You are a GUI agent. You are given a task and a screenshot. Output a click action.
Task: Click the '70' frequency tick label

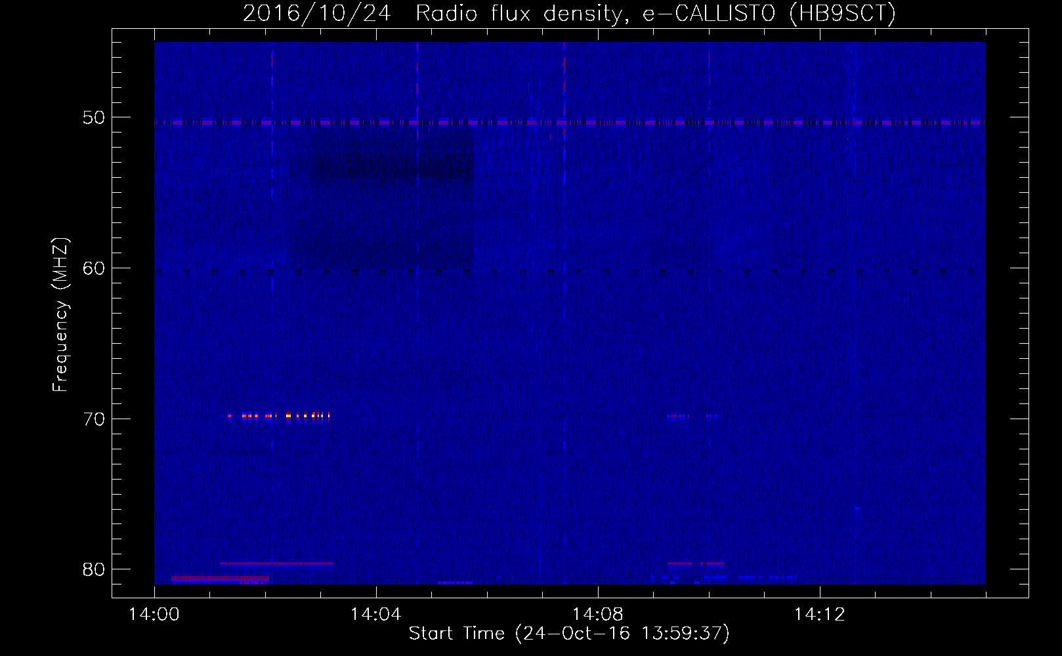point(94,419)
